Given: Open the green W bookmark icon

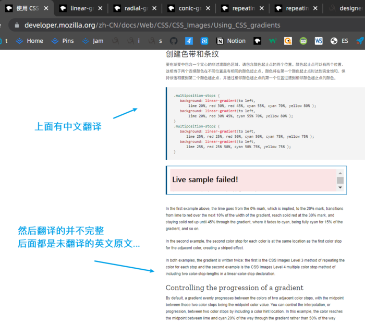Looking at the screenshot, I should tap(273, 41).
